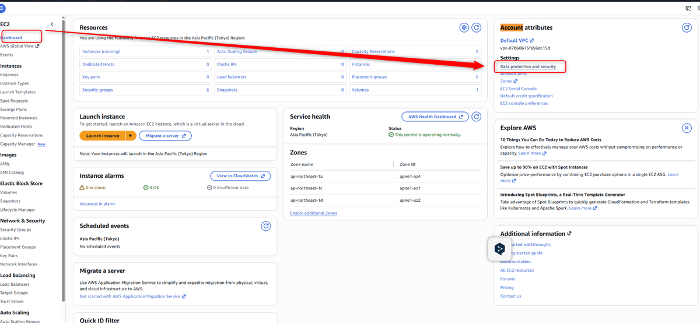The height and width of the screenshot is (323, 700).
Task: Open EC2 Serial Console setting
Action: 519,89
